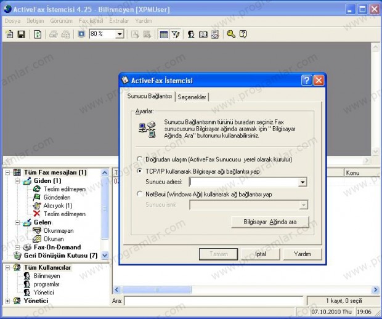Collapse the Fax-On-Demand tree node
This screenshot has height=319, width=382.
point(17,248)
